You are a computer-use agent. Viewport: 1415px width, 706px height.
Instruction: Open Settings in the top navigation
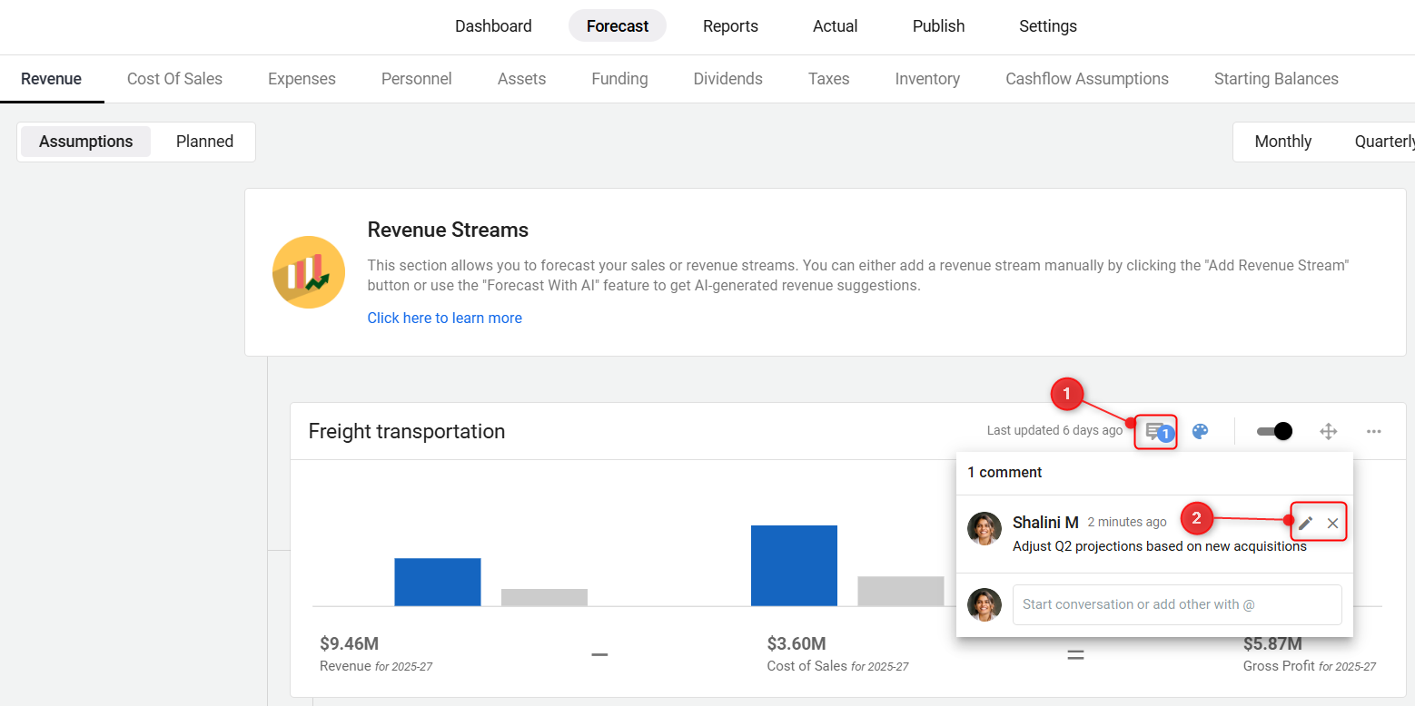pos(1047,26)
